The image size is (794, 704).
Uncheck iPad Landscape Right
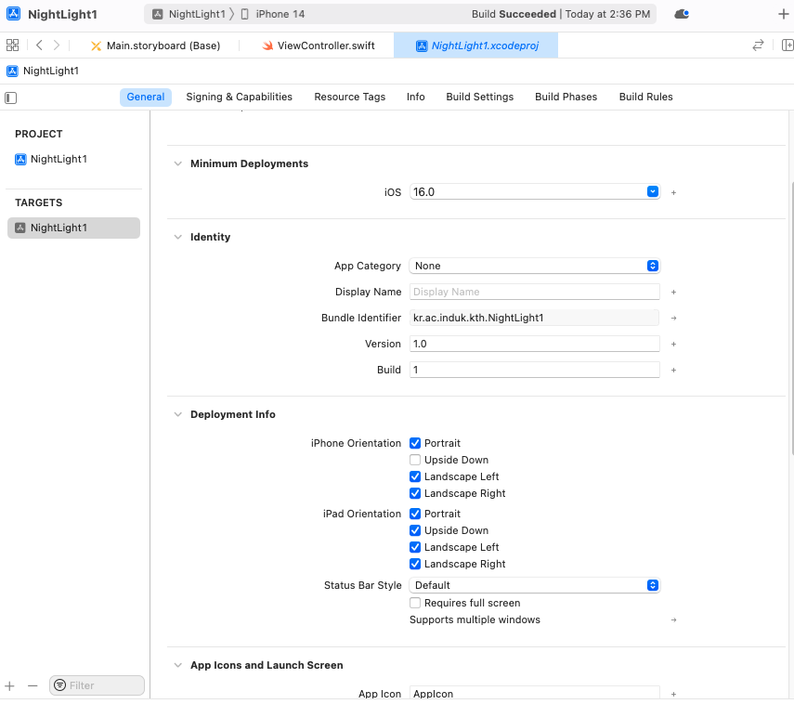coord(415,564)
